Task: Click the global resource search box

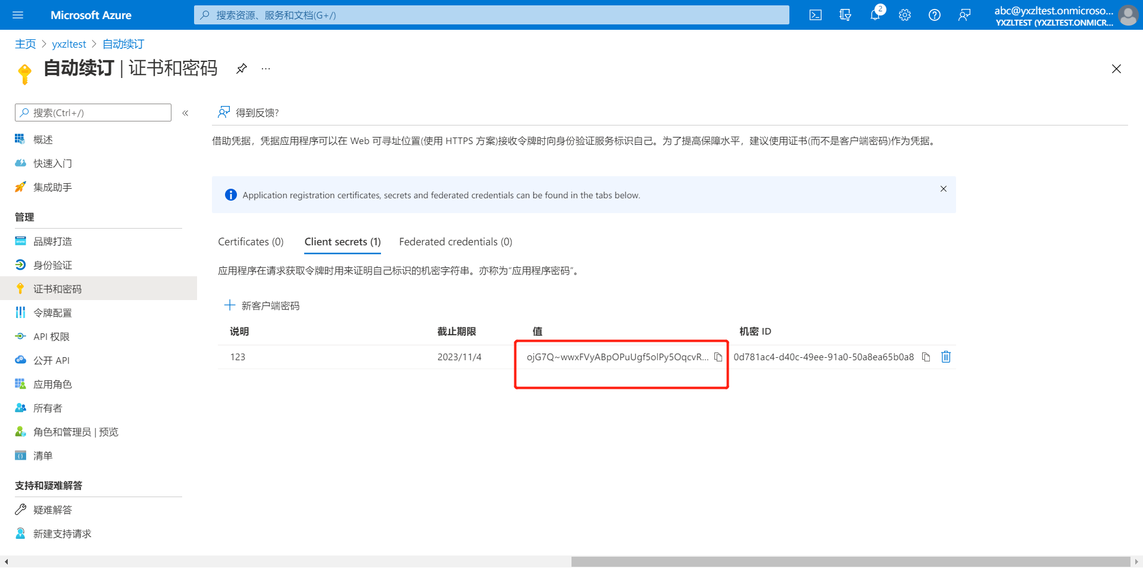Action: (491, 15)
